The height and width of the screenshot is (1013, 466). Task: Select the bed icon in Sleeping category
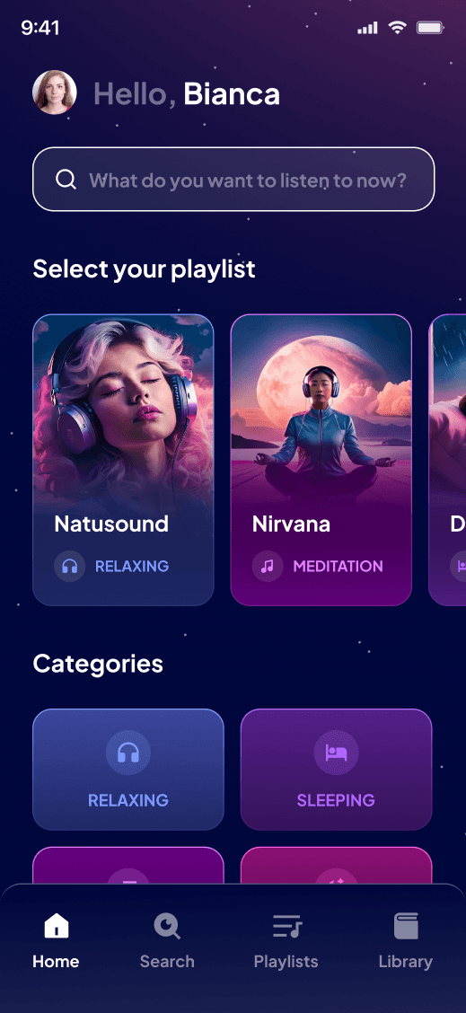coord(336,753)
